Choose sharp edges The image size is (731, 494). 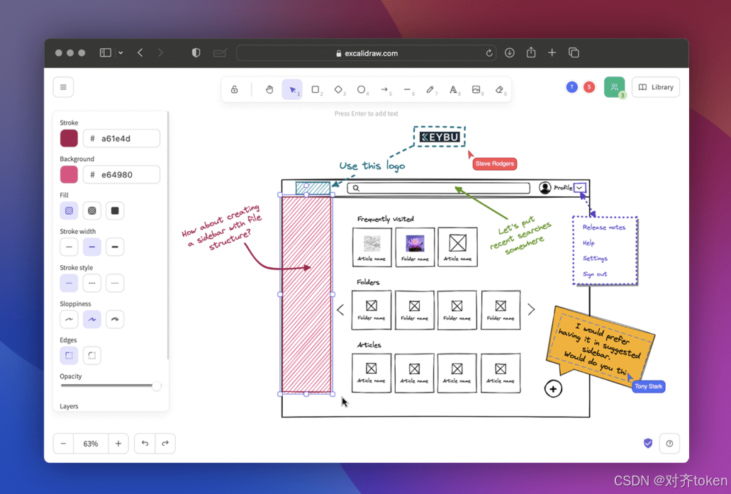tap(69, 356)
